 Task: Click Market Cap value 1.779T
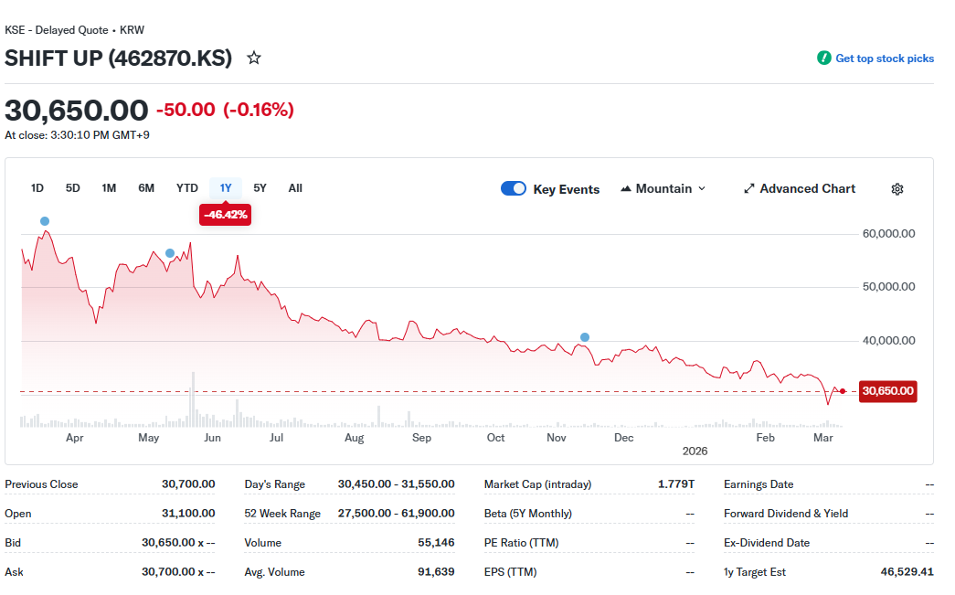[676, 484]
